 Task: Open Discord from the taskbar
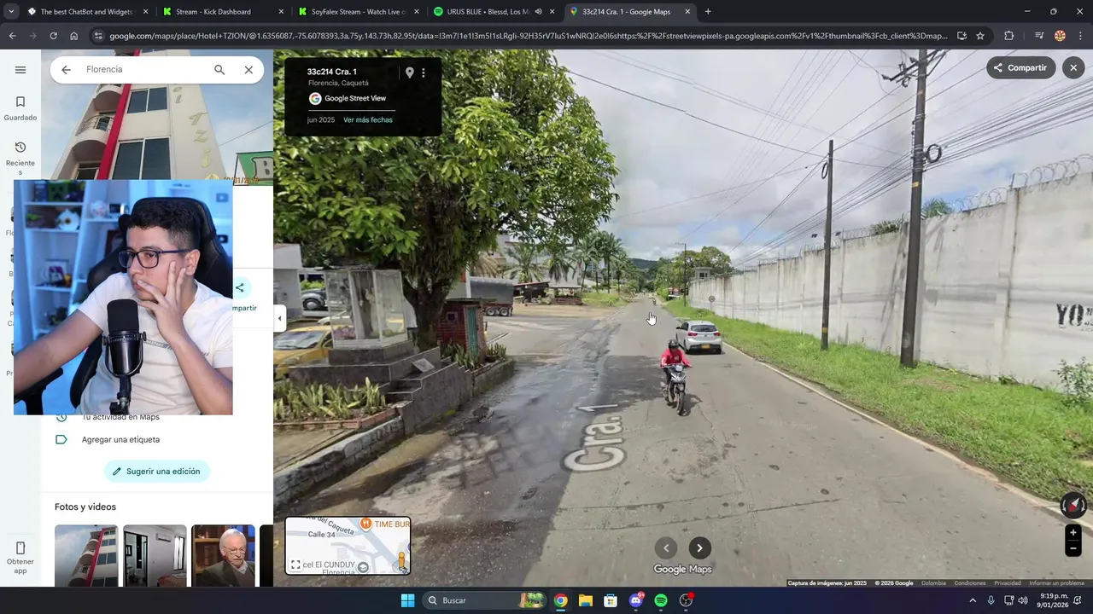pyautogui.click(x=636, y=600)
